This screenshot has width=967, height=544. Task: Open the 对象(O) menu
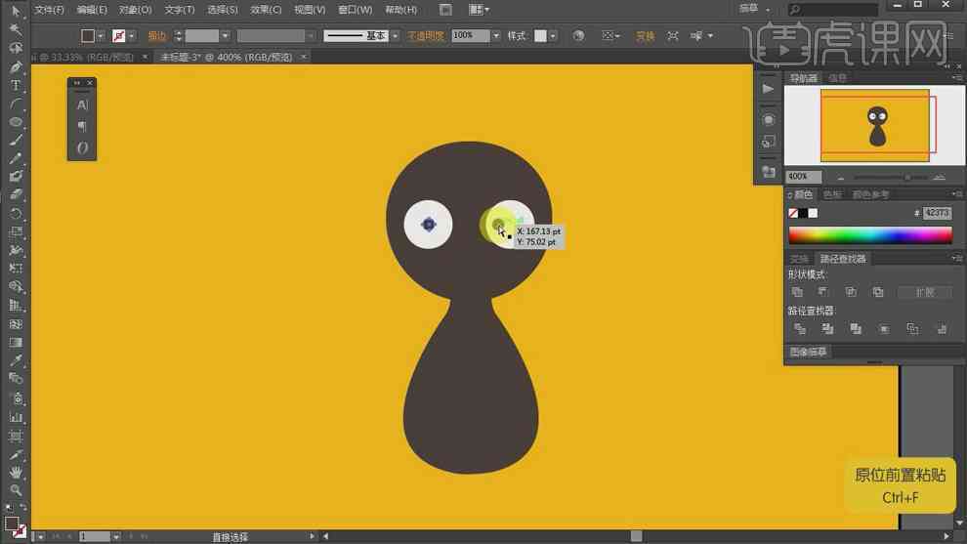click(x=135, y=10)
